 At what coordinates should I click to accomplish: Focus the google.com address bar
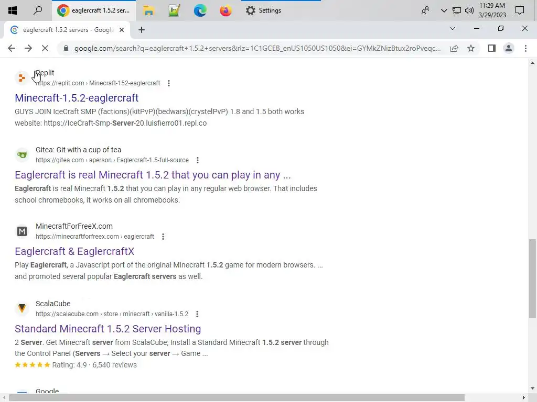[x=257, y=48]
